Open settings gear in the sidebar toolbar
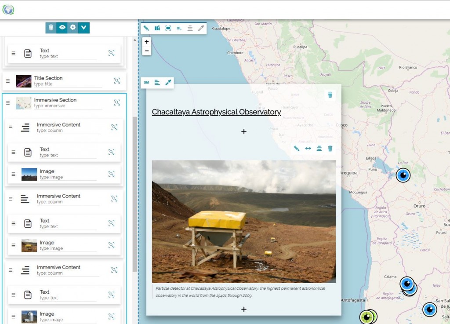This screenshot has width=450, height=324. coord(73,28)
